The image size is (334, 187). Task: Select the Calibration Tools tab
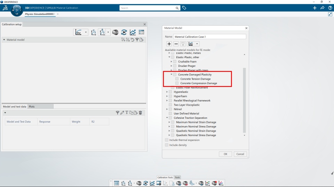tap(165, 177)
